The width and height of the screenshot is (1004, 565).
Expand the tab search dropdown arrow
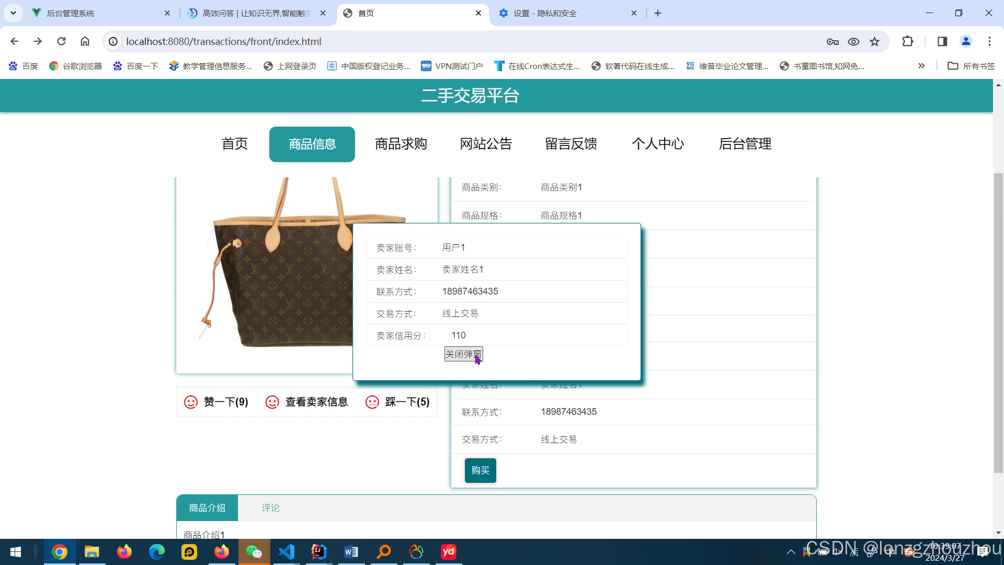[13, 13]
